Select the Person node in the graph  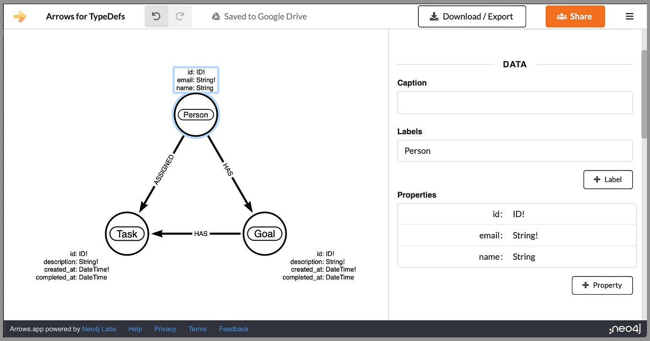(x=195, y=115)
